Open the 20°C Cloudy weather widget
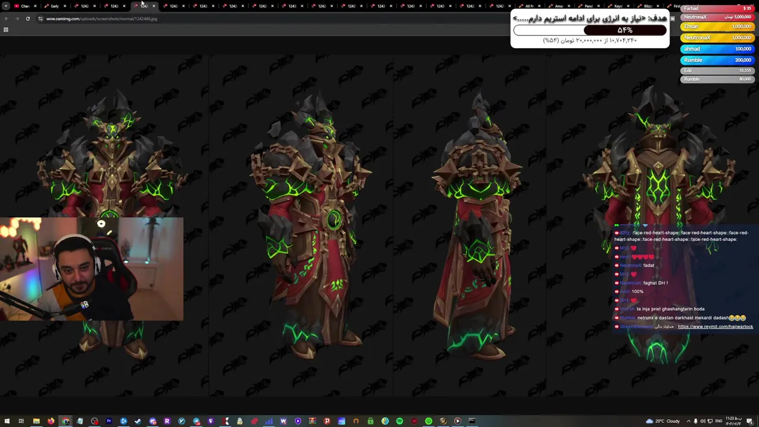The image size is (759, 427). tap(663, 421)
